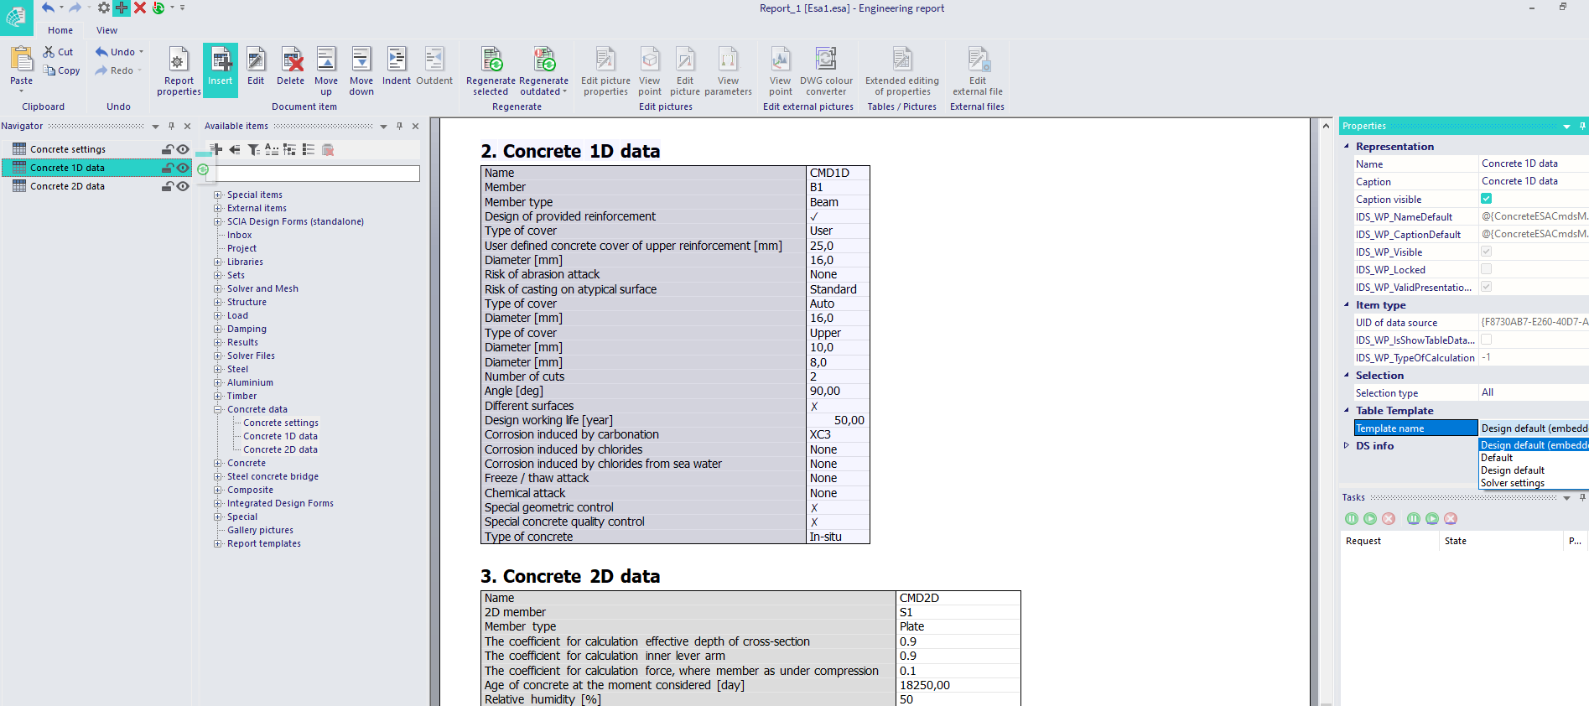Toggle lock icon for Concrete 1D data
This screenshot has width=1589, height=706.
coord(168,168)
